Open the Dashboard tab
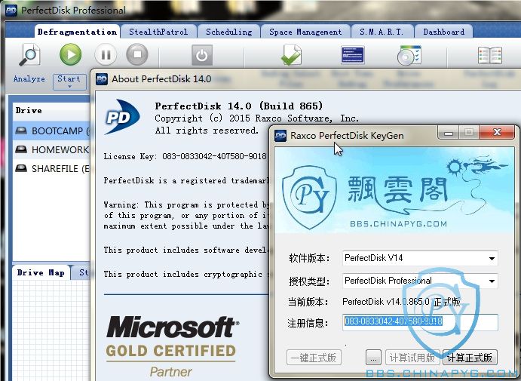The width and height of the screenshot is (521, 381). [x=444, y=32]
